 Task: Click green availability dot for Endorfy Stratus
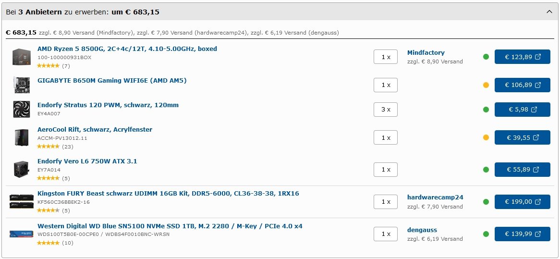pos(486,109)
